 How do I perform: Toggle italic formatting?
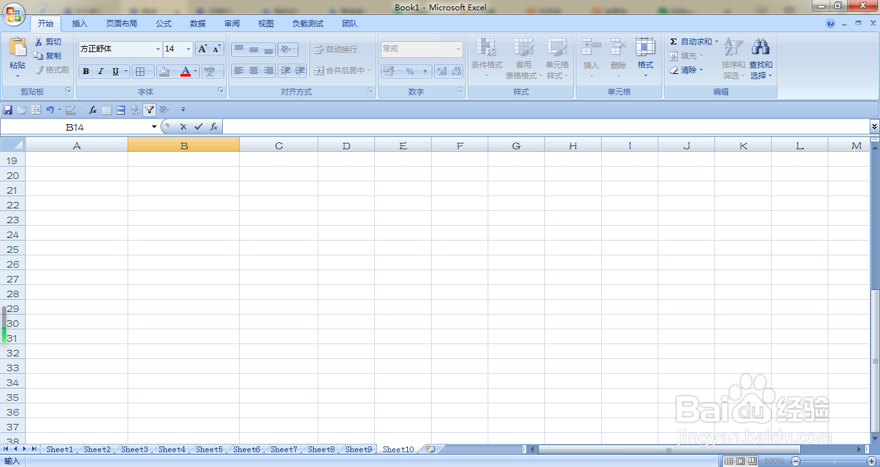(x=100, y=71)
